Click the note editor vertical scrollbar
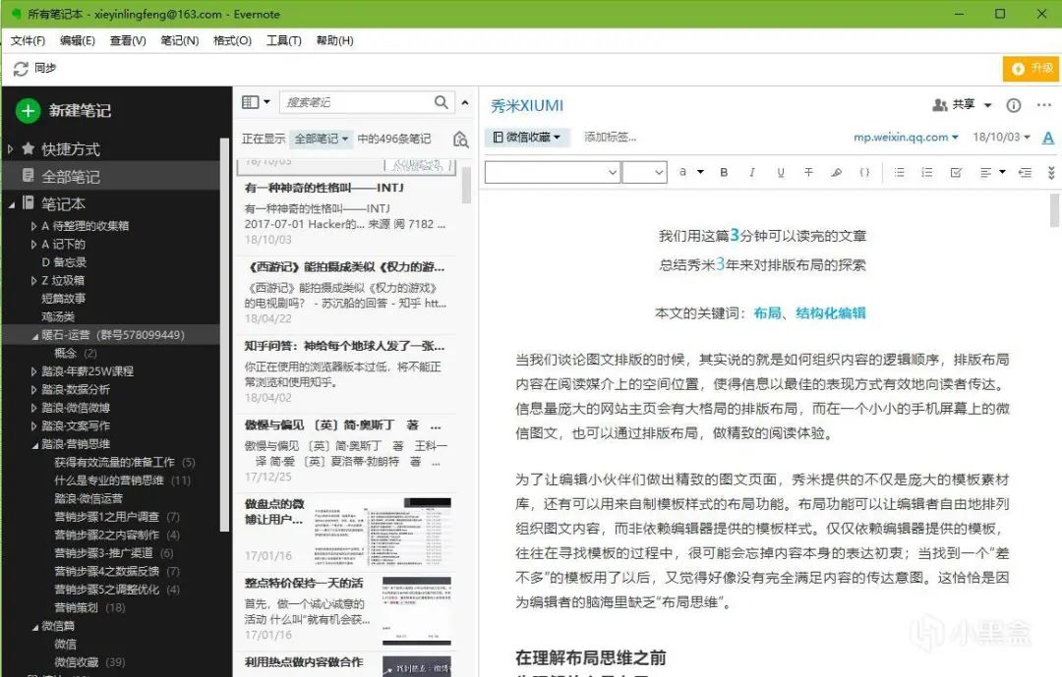Viewport: 1062px width, 677px height. [1054, 210]
